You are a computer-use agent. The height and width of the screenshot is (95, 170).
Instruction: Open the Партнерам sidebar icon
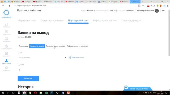6,61
